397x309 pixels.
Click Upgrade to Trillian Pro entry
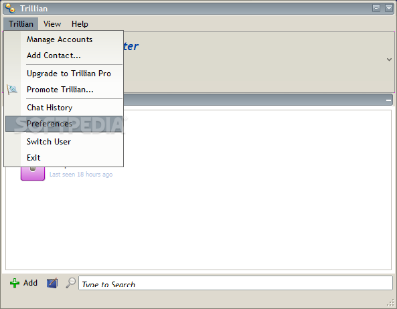click(x=64, y=74)
